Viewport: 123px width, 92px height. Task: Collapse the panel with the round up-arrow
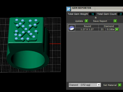click(x=96, y=18)
